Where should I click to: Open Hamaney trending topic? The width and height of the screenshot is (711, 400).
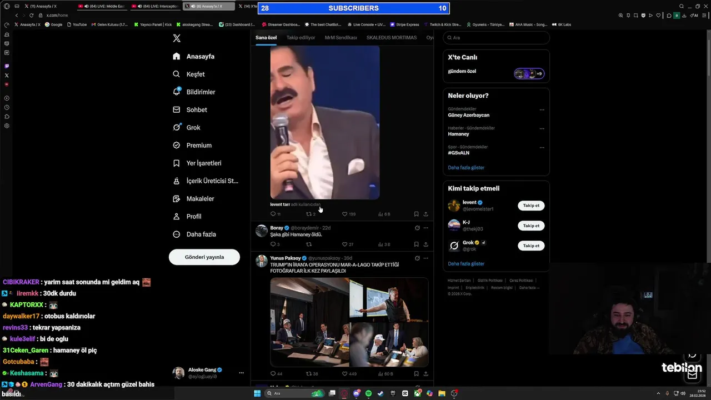458,134
